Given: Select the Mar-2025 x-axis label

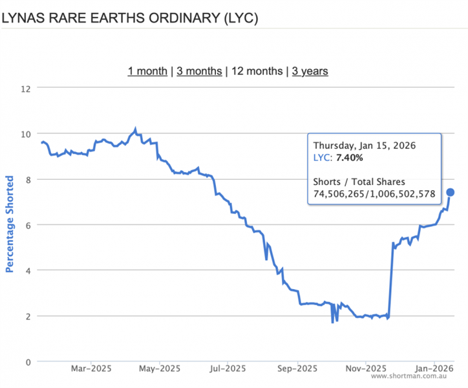Looking at the screenshot, I should [91, 369].
